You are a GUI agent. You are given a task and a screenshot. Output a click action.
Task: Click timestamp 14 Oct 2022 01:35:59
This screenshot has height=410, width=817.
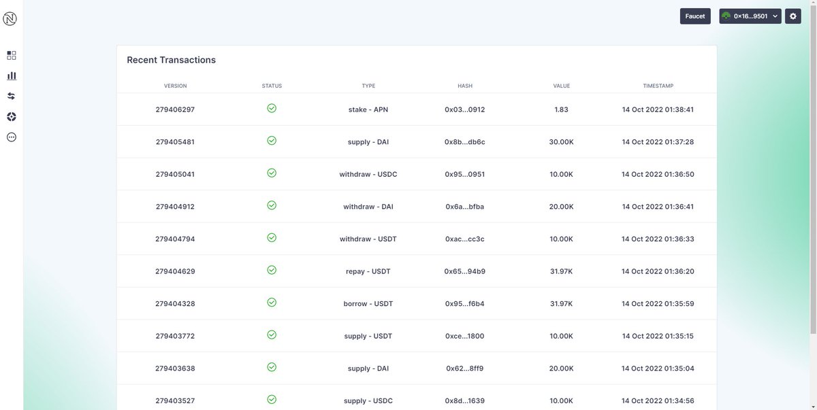[x=658, y=303]
